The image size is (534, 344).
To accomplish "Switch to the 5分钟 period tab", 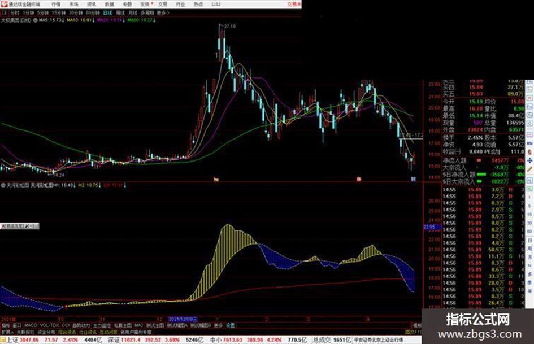I will coord(42,12).
